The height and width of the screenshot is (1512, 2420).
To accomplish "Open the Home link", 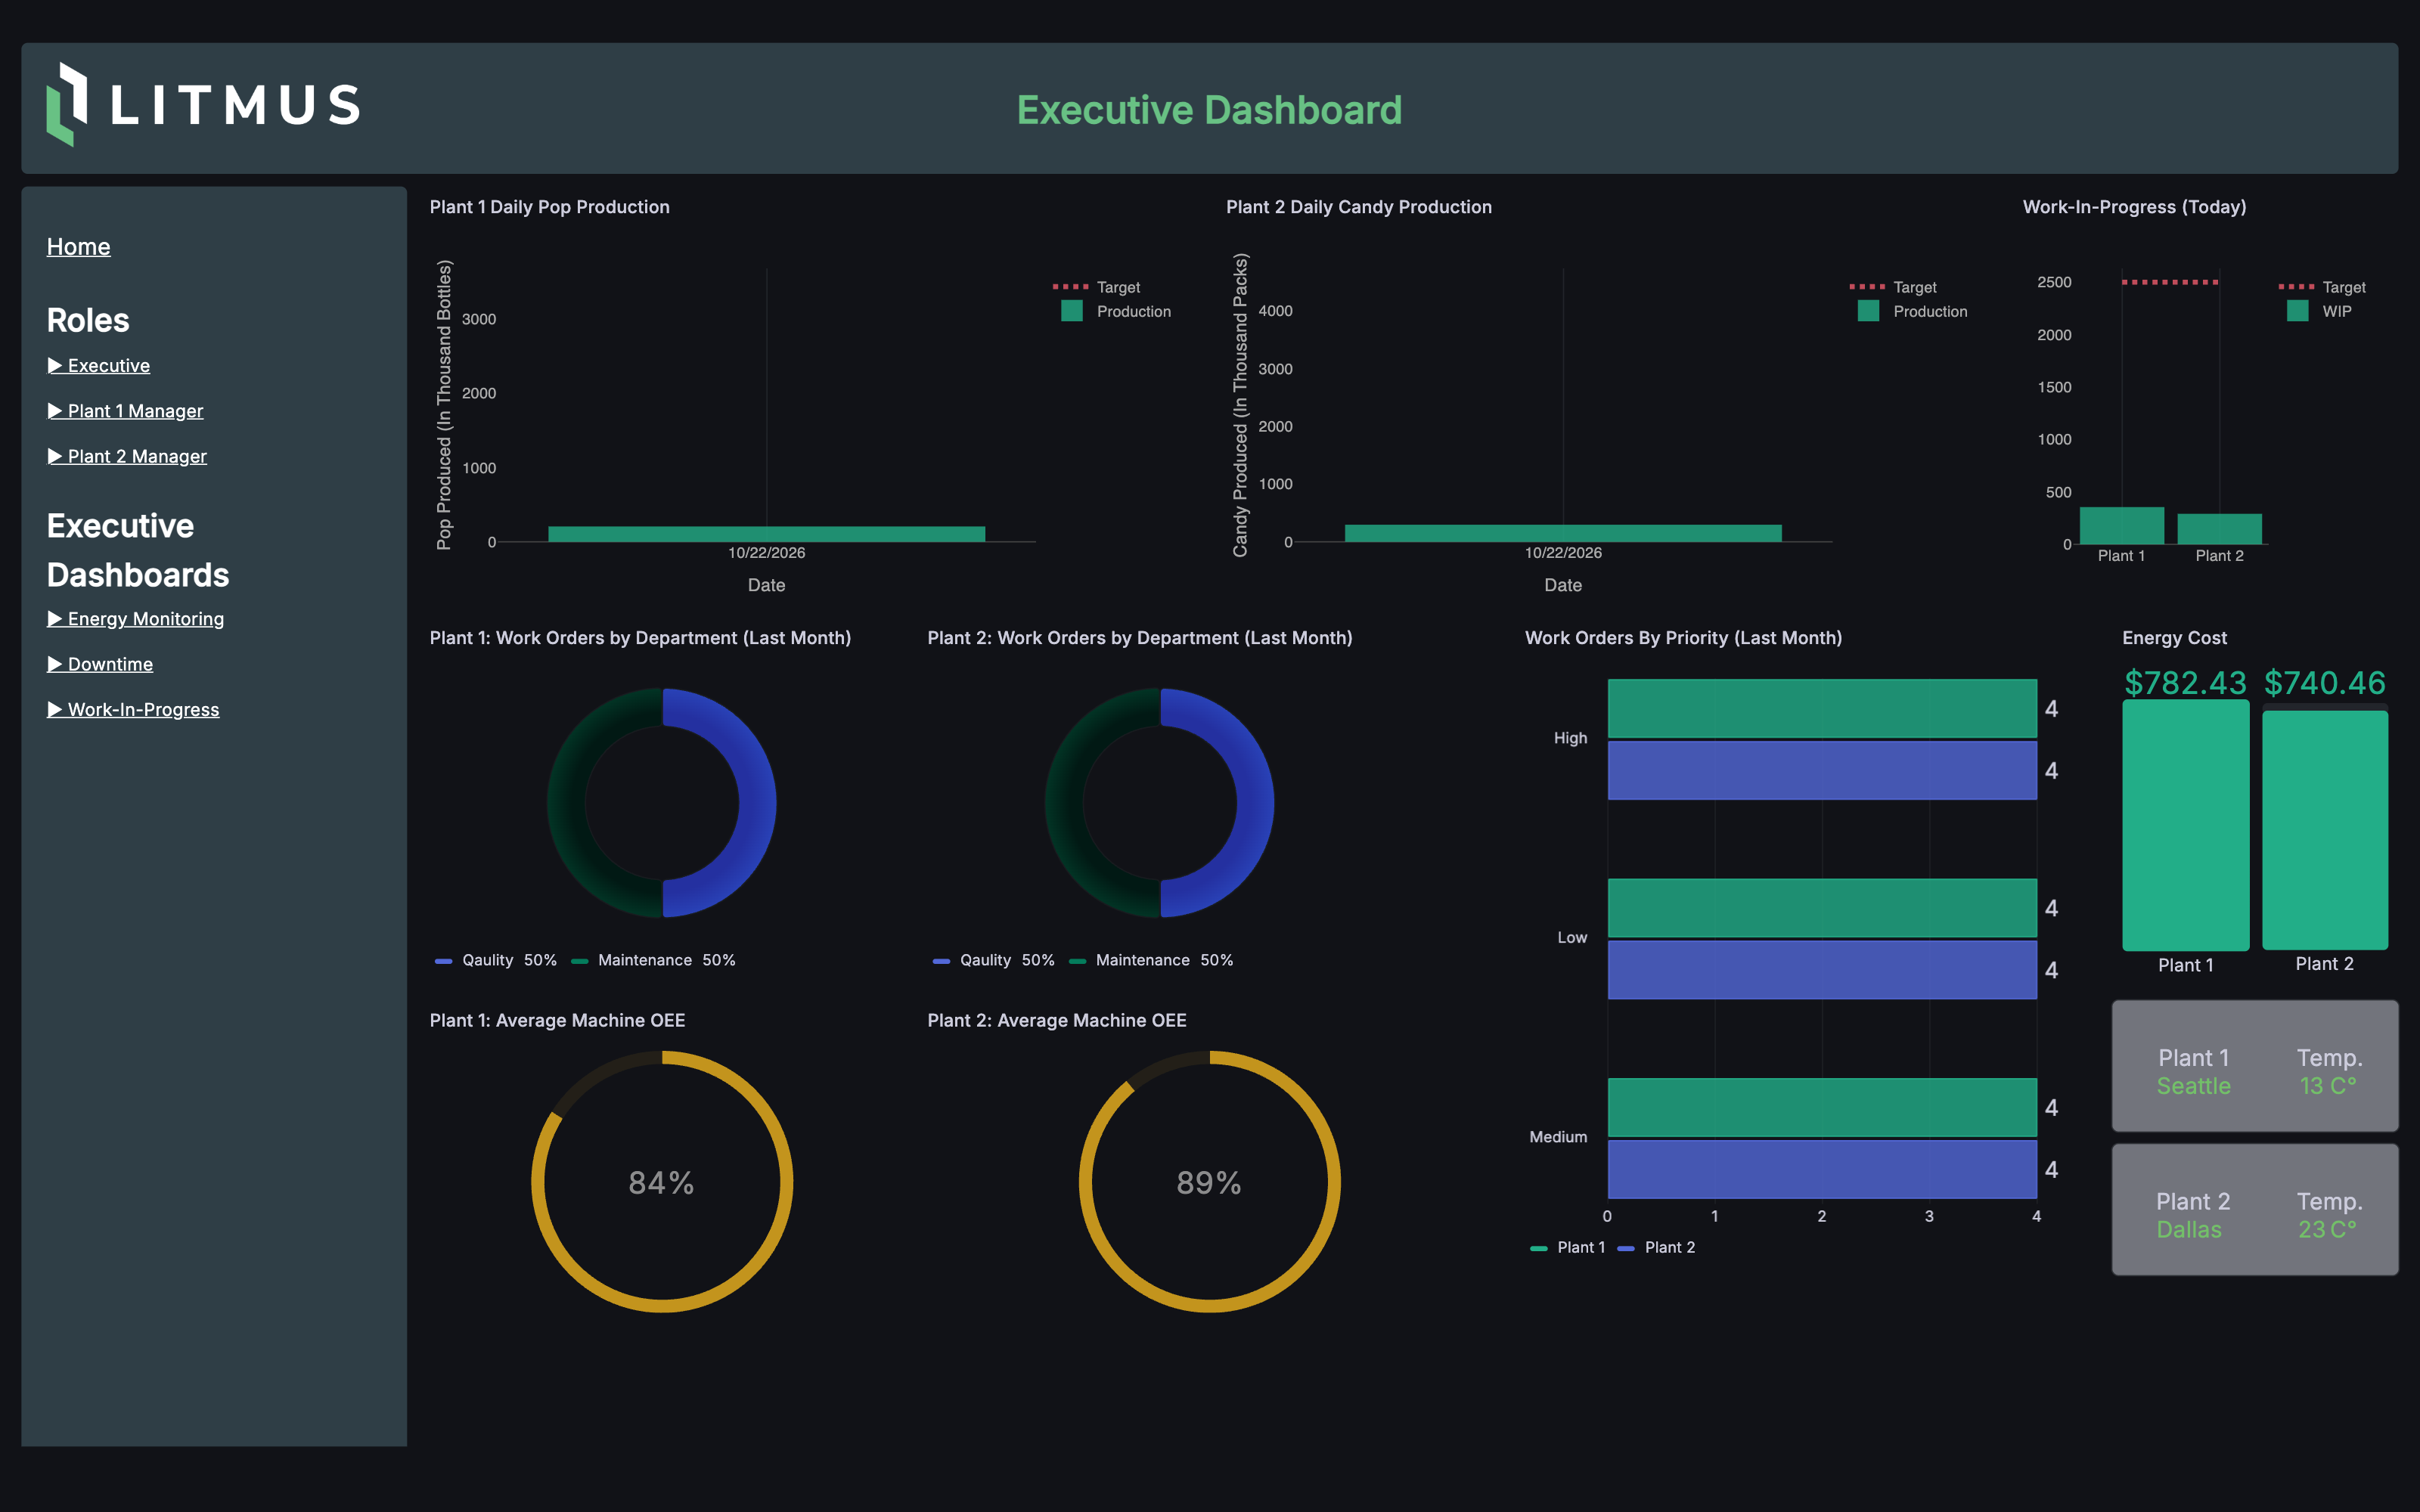I will [x=78, y=246].
